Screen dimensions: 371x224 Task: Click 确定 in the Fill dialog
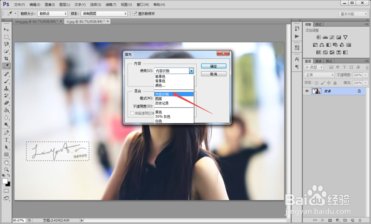213,66
